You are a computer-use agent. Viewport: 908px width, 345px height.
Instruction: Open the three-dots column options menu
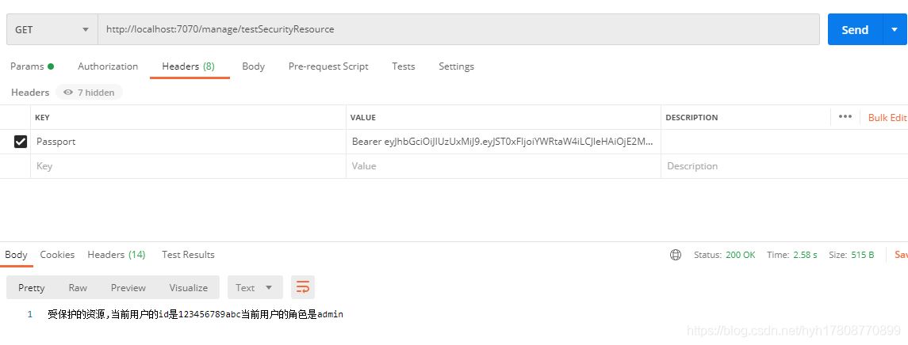coord(845,117)
